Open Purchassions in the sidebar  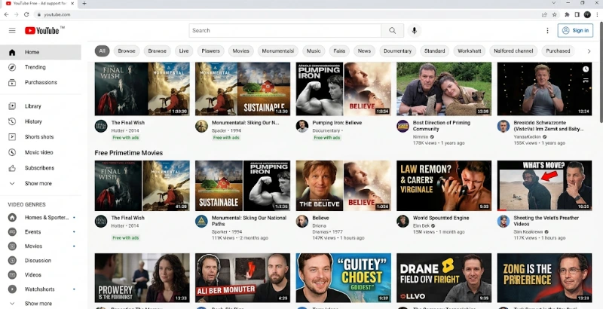pos(41,82)
